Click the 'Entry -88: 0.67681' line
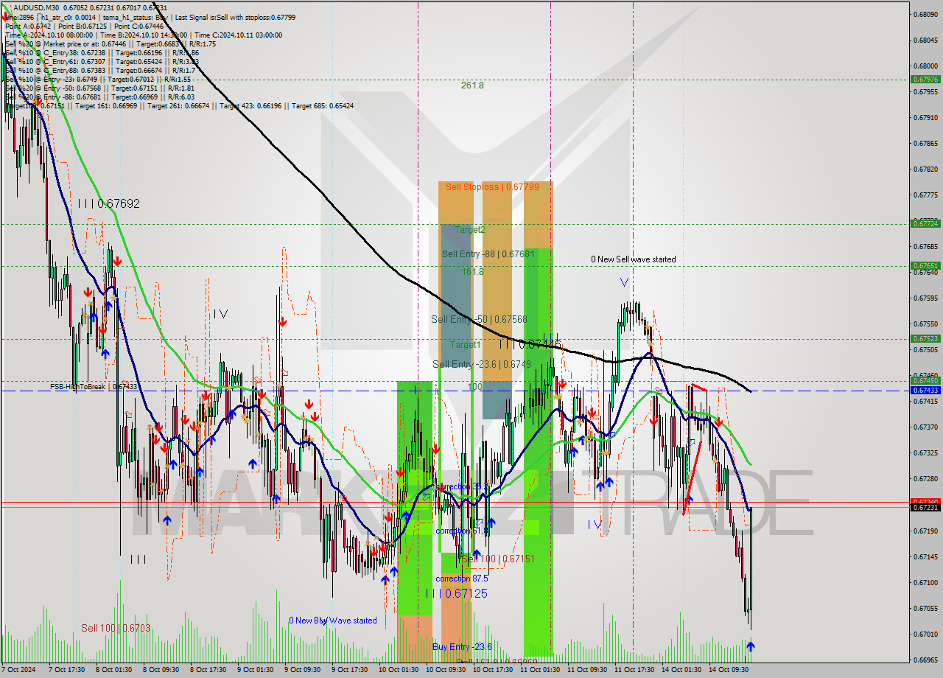Image resolution: width=943 pixels, height=678 pixels. (99, 97)
